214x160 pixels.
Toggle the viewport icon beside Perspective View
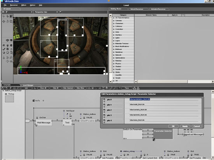60,12
